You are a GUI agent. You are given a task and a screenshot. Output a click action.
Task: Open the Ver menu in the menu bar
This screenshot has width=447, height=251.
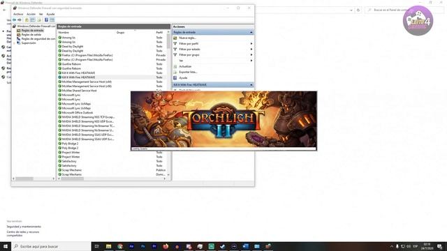pos(41,14)
